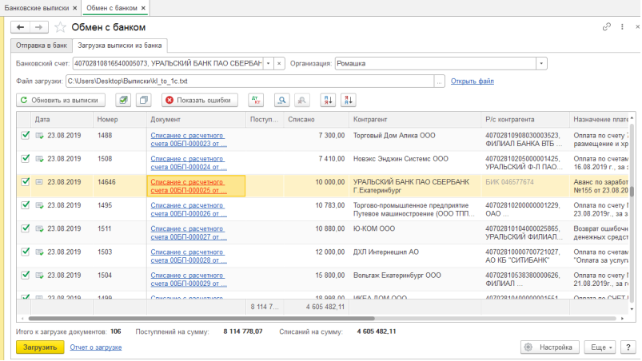642x361 pixels.
Task: Open the Отправка в банк tab
Action: tap(42, 46)
